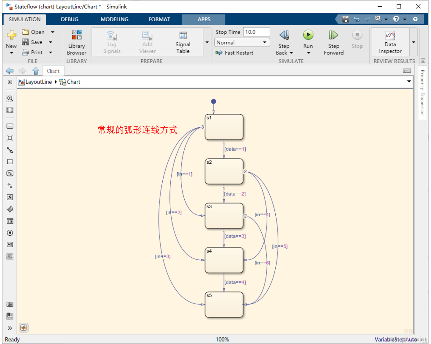431x344 pixels.
Task: Choose the Truth Table tool
Action: [10, 221]
